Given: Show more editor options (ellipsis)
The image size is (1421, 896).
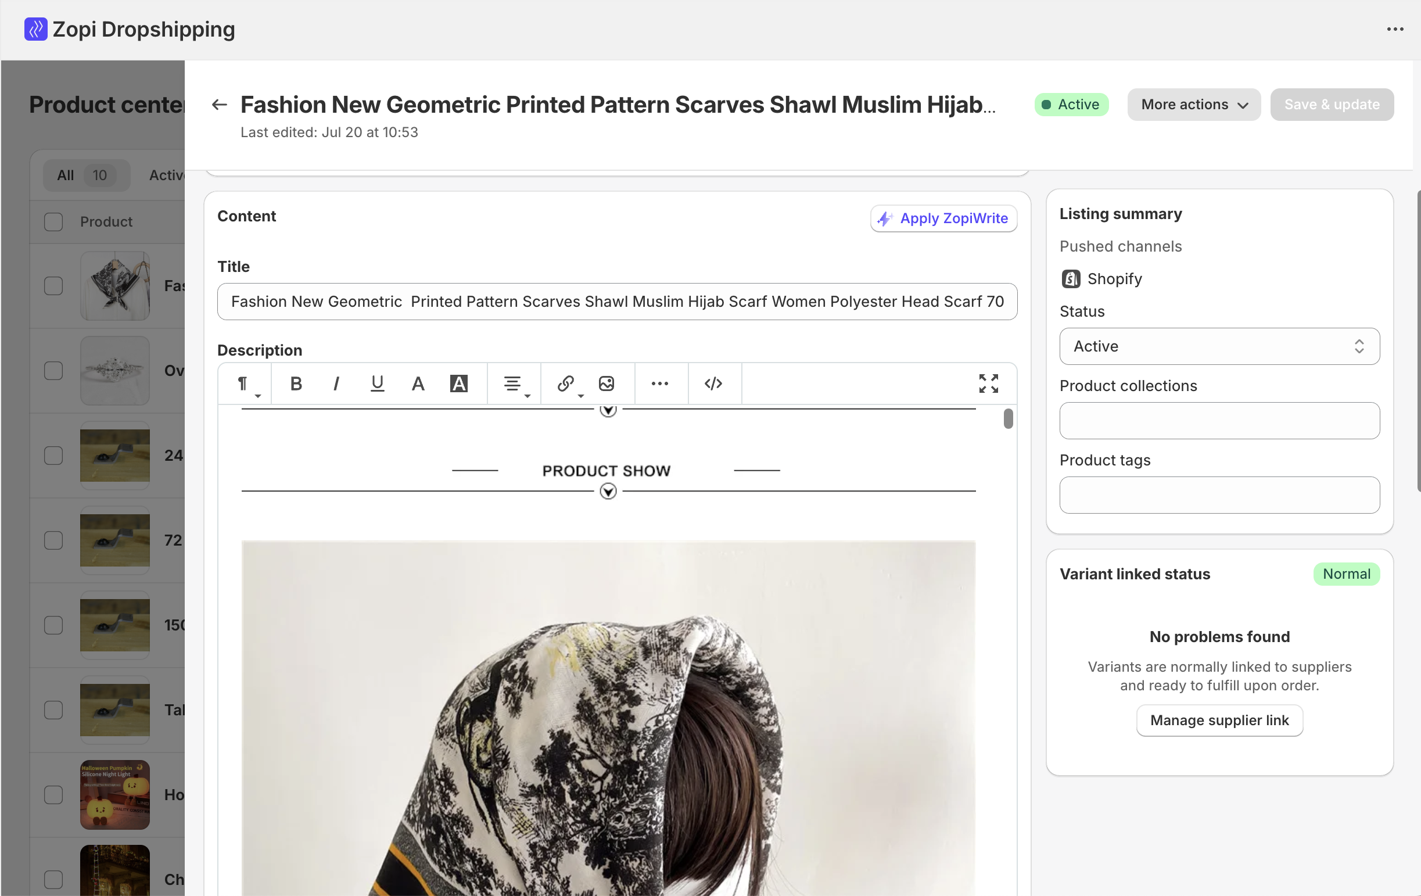Looking at the screenshot, I should coord(660,384).
